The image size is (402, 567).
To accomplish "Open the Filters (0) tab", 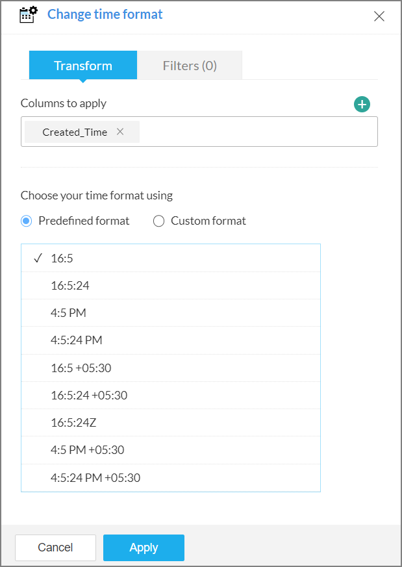I will (x=190, y=66).
